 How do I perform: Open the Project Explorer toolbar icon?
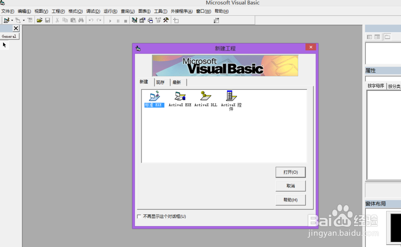tap(134, 20)
